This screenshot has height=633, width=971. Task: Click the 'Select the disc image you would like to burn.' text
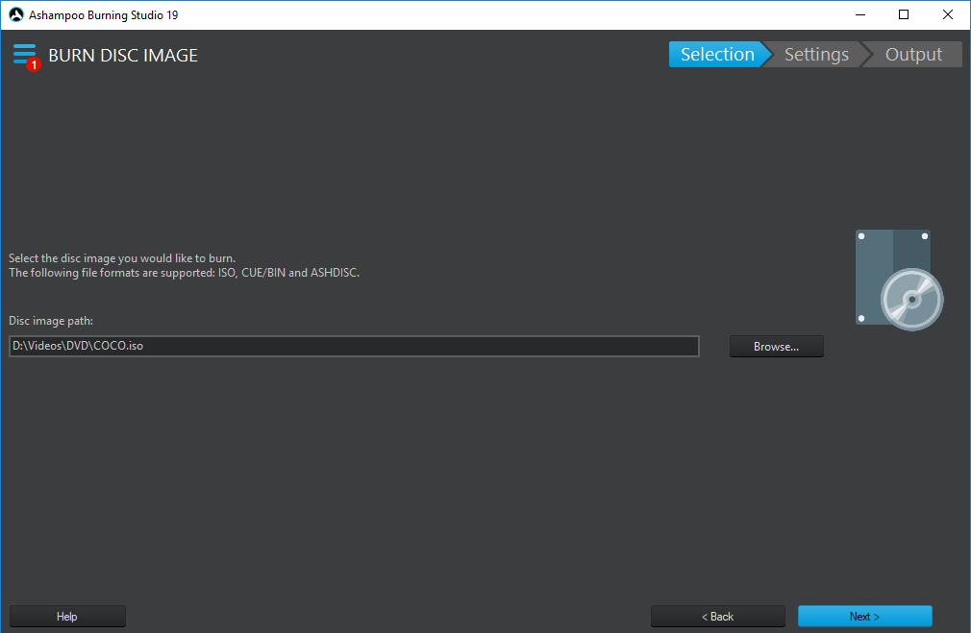coord(122,258)
